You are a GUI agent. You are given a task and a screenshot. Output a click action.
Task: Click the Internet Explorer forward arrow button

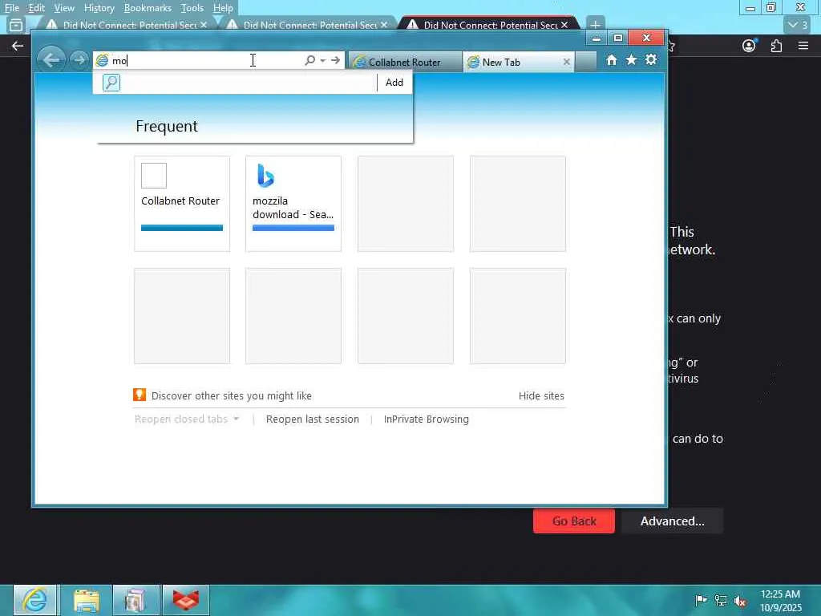click(79, 60)
